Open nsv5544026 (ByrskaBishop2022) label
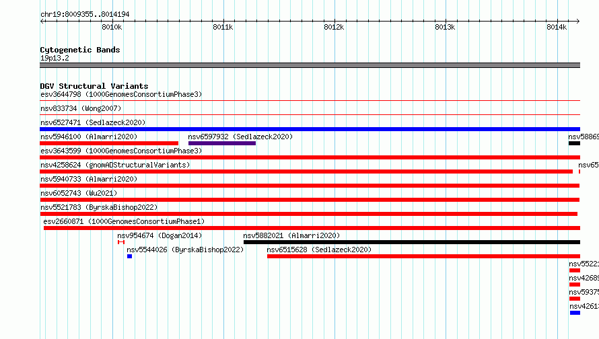Screen dimensions: 599x339 pyautogui.click(x=185, y=250)
